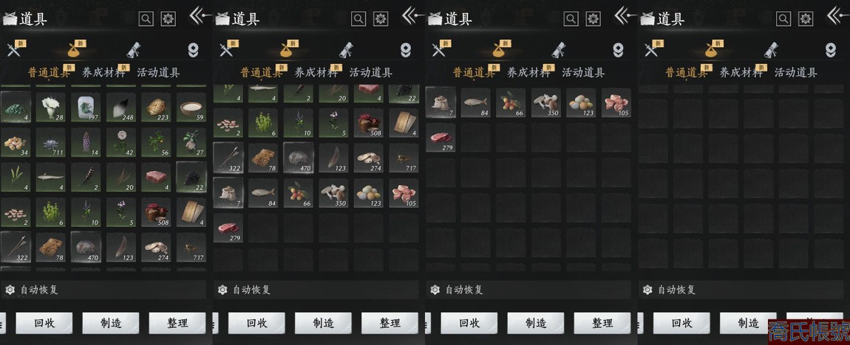The height and width of the screenshot is (345, 850).
Task: Click 制造 button under the empty inventory grid
Action: pyautogui.click(x=748, y=324)
